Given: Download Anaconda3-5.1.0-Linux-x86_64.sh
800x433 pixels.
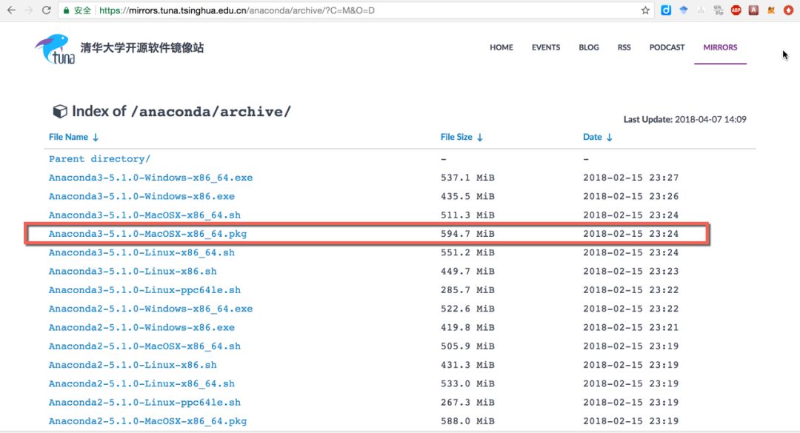Looking at the screenshot, I should [x=141, y=252].
